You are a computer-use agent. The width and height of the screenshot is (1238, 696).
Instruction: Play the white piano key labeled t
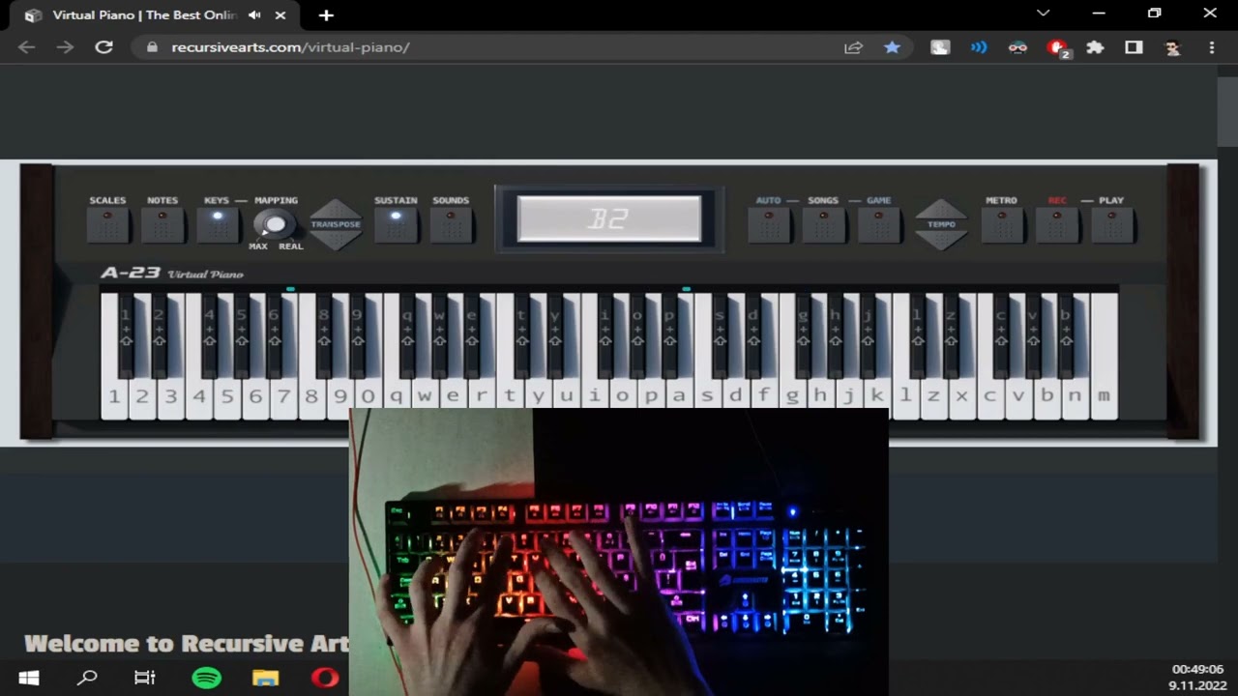509,396
